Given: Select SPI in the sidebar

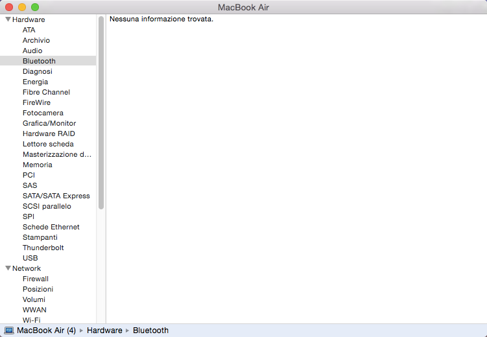Looking at the screenshot, I should point(29,216).
